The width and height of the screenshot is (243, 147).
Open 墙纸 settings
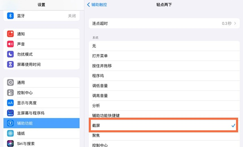pos(42,133)
